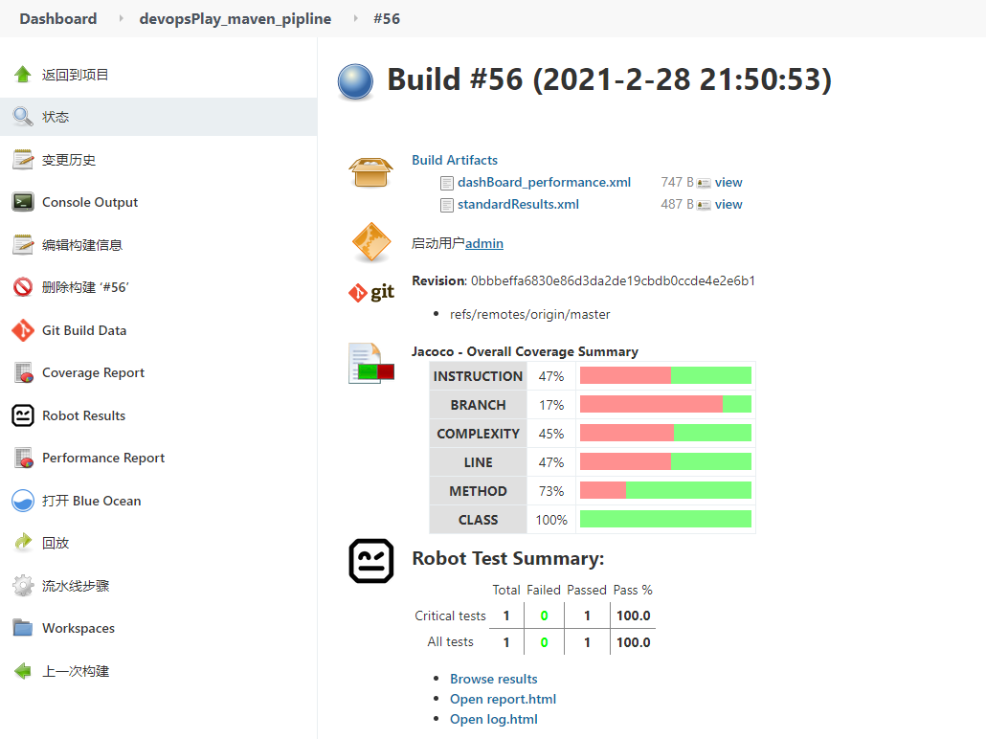Screen dimensions: 986x739
Task: Click the gear icon for 流水线步骤
Action: tap(23, 586)
